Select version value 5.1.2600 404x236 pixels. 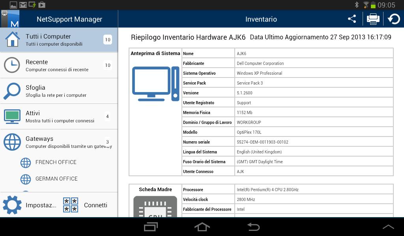click(x=245, y=93)
